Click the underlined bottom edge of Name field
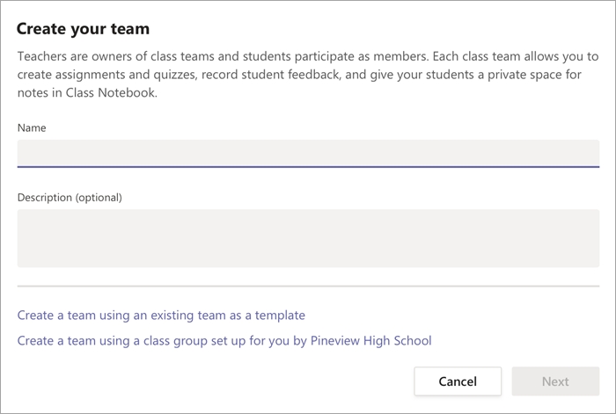This screenshot has height=414, width=616. (x=308, y=166)
